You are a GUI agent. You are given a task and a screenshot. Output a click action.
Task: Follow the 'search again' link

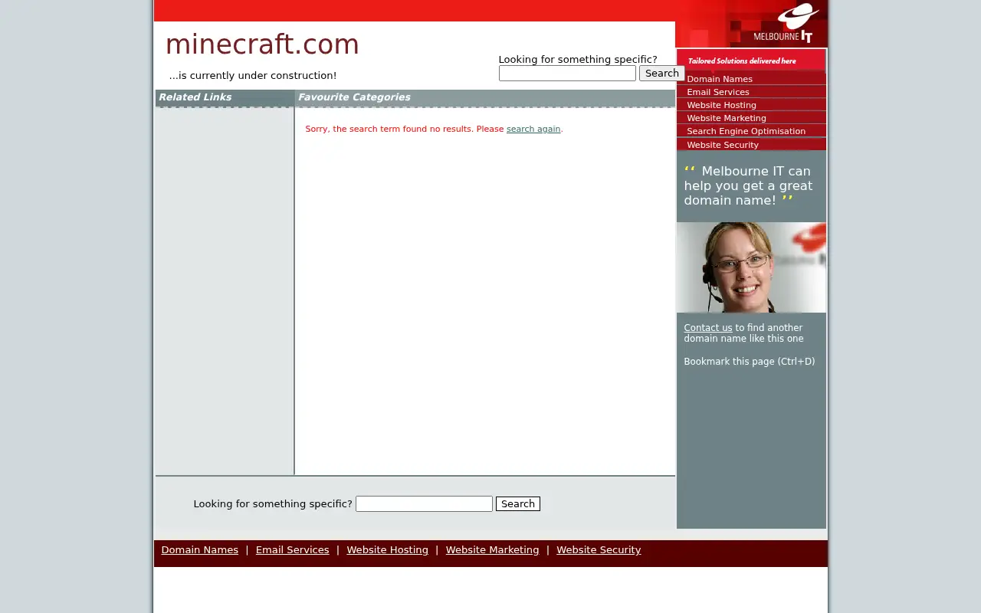[533, 129]
